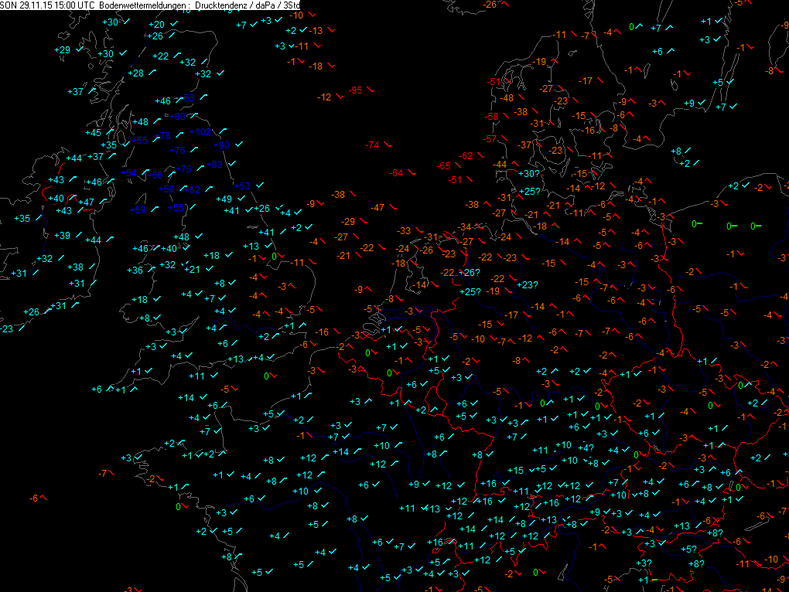Click the +5? station reading
The width and height of the screenshot is (789, 592).
coord(688,549)
